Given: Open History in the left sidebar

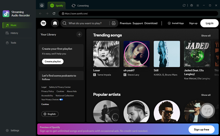Looking at the screenshot, I should coord(12,33).
